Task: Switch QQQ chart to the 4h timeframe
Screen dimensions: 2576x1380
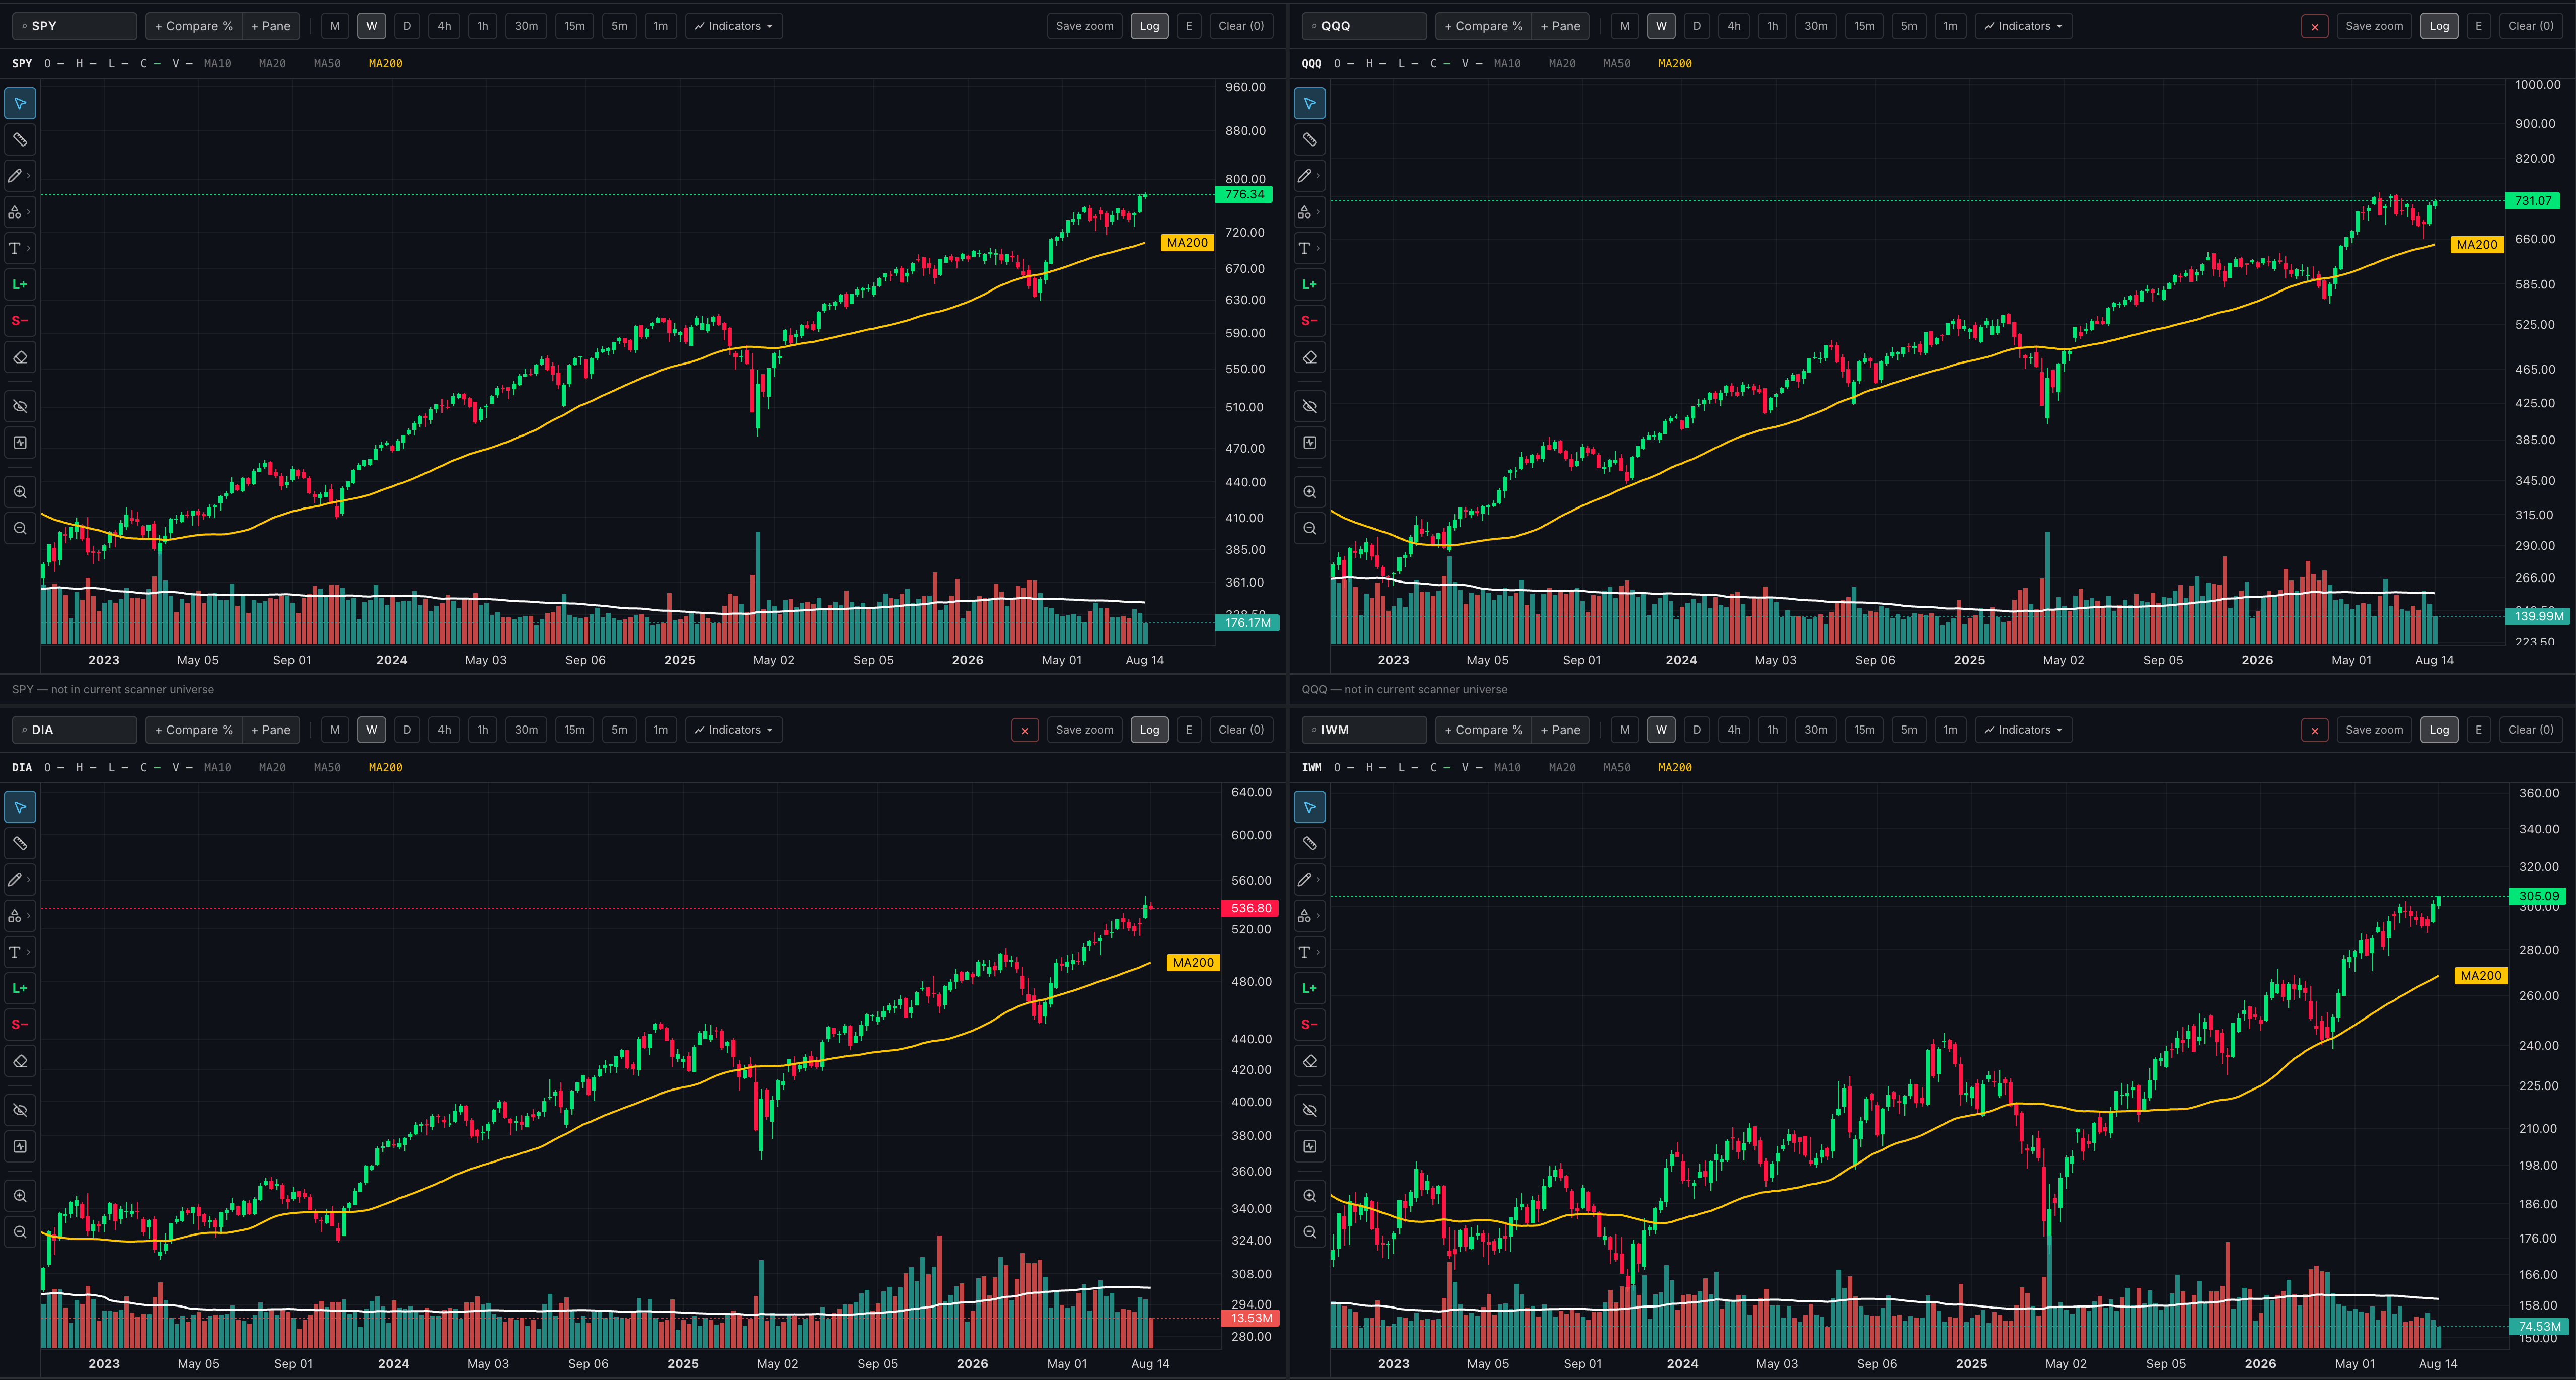Action: pos(1734,26)
